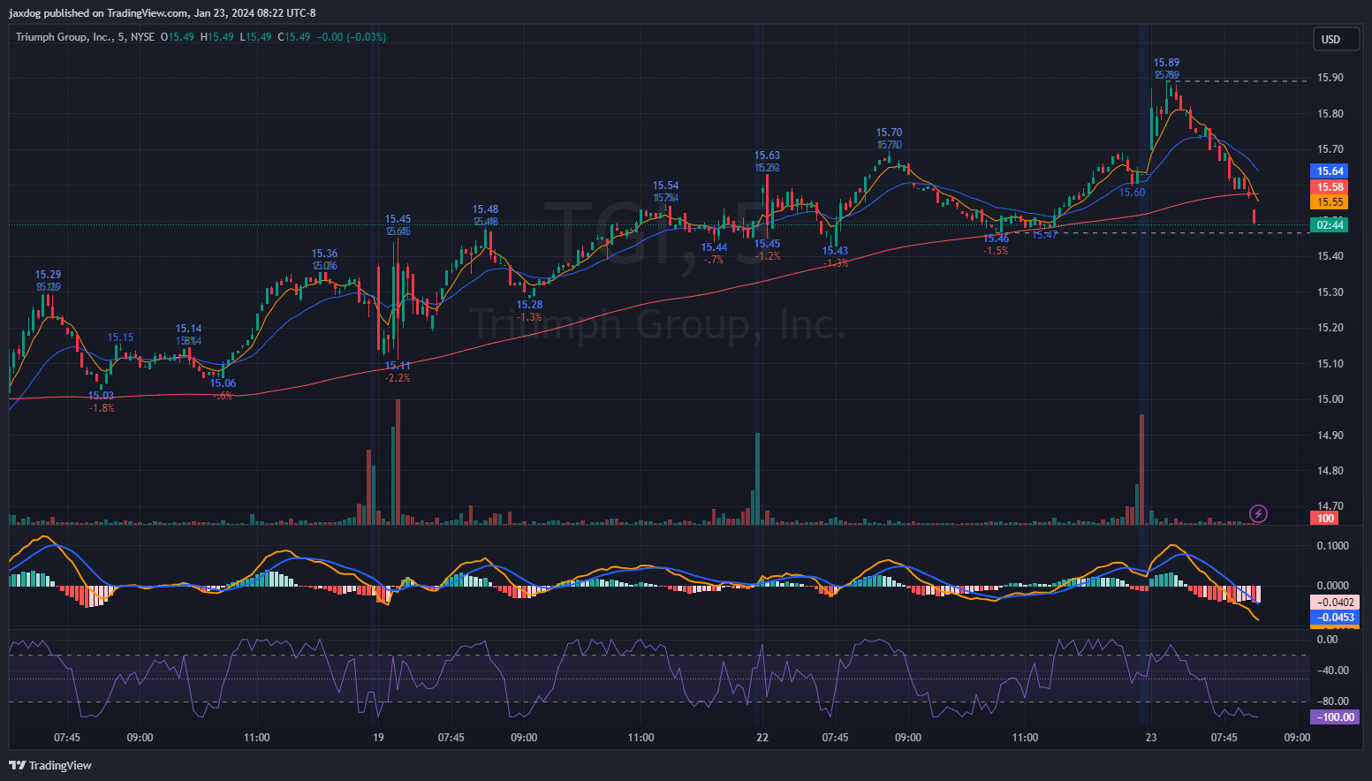Click the red 15.58 price label
This screenshot has width=1372, height=781.
click(x=1330, y=187)
